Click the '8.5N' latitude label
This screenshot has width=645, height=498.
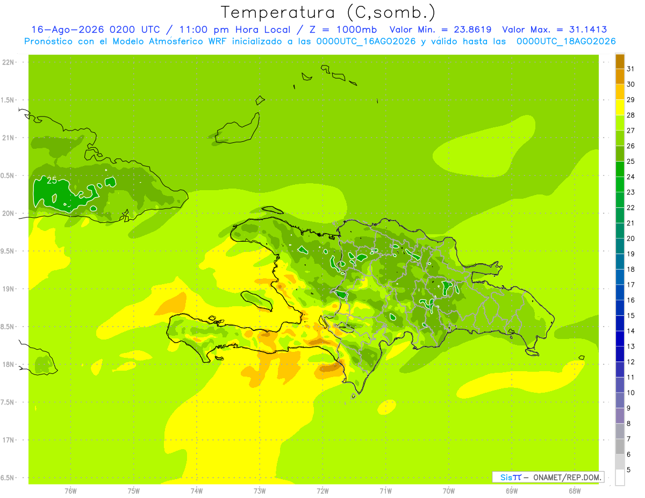(x=8, y=327)
